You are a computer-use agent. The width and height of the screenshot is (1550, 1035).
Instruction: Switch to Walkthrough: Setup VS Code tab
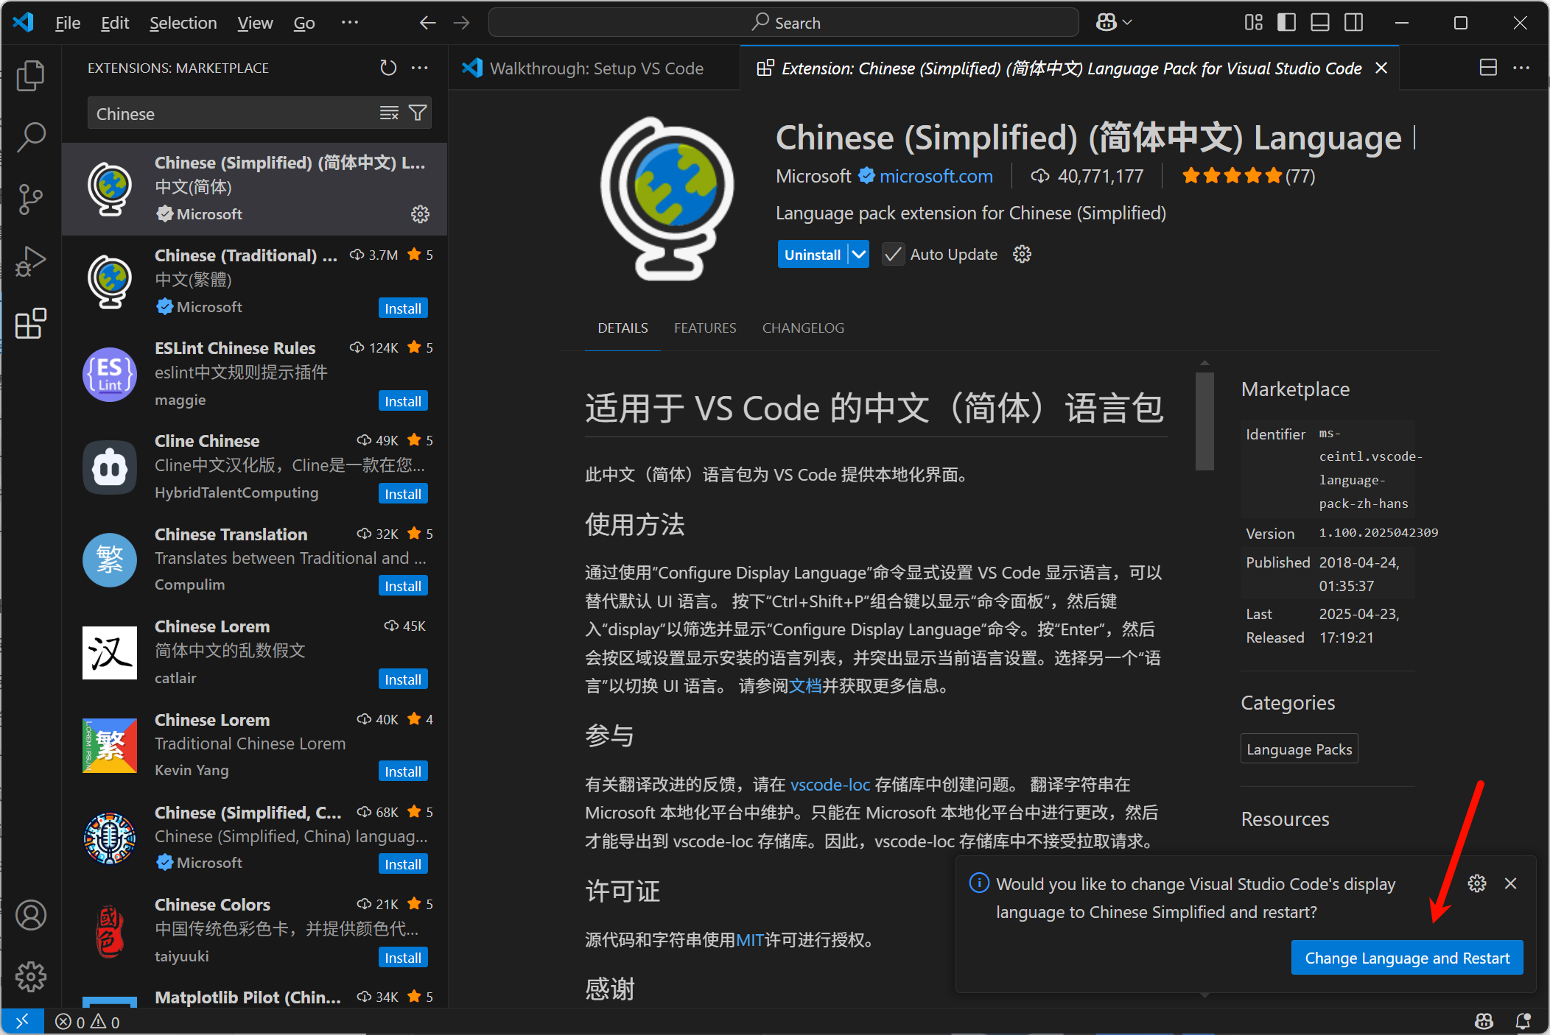pos(594,68)
